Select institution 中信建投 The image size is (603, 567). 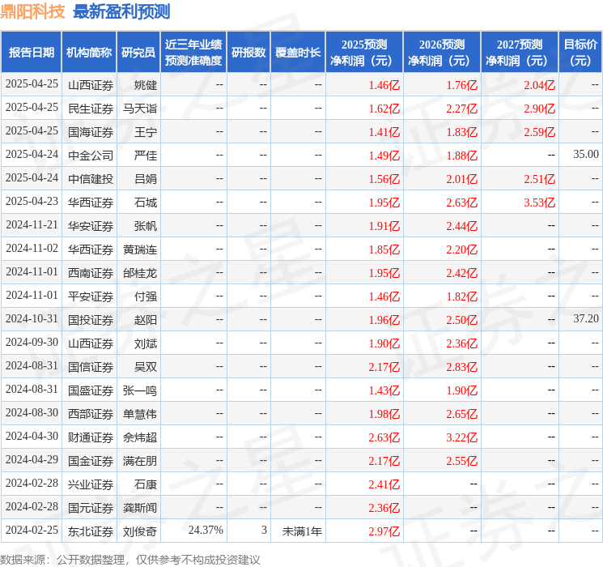pyautogui.click(x=91, y=179)
